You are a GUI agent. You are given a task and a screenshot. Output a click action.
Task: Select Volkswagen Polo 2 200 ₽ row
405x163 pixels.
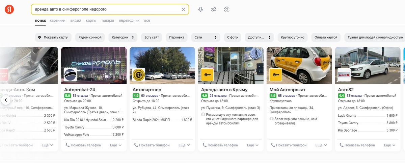tap(94, 135)
